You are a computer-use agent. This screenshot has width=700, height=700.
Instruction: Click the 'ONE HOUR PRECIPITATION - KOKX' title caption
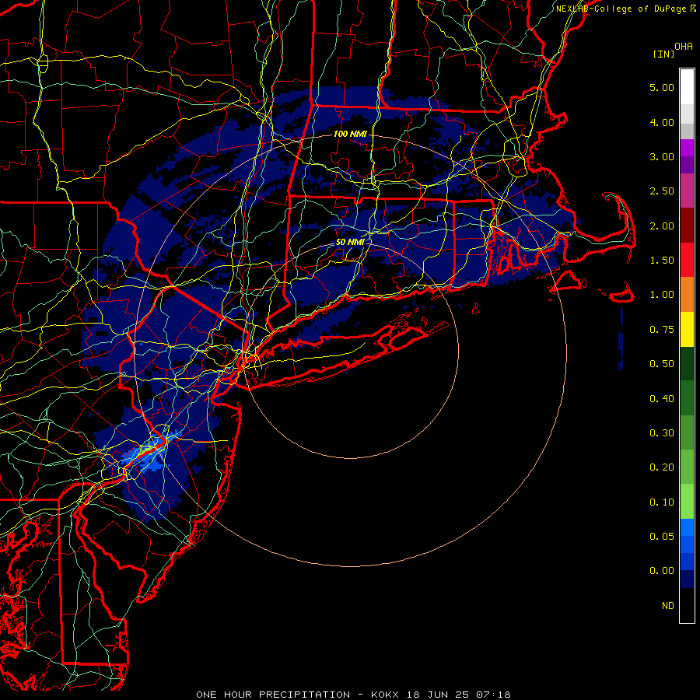pos(300,695)
